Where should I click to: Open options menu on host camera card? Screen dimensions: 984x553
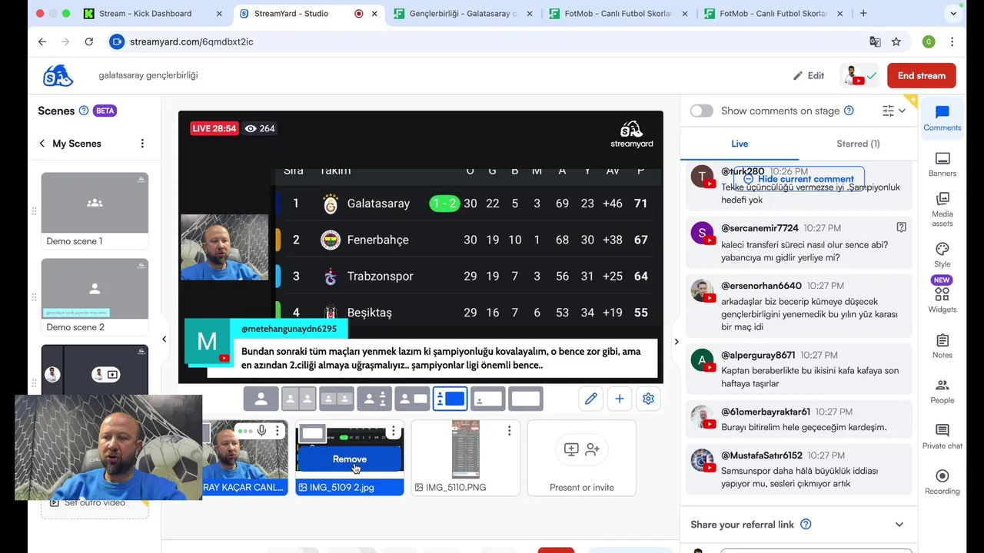pos(278,431)
